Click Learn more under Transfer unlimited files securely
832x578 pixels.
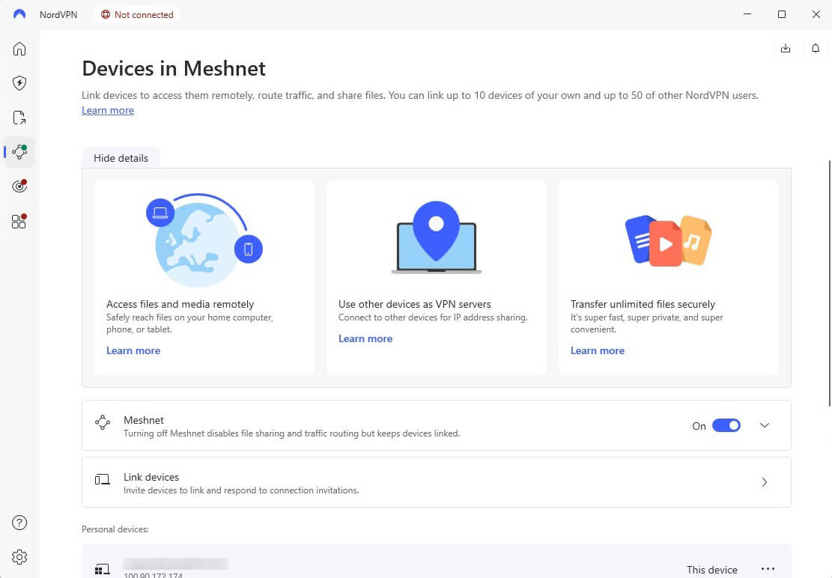click(597, 350)
